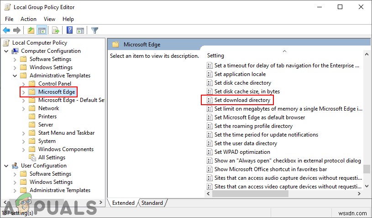Click folder icon in Microsoft Edge header
The height and width of the screenshot is (218, 372).
click(115, 45)
